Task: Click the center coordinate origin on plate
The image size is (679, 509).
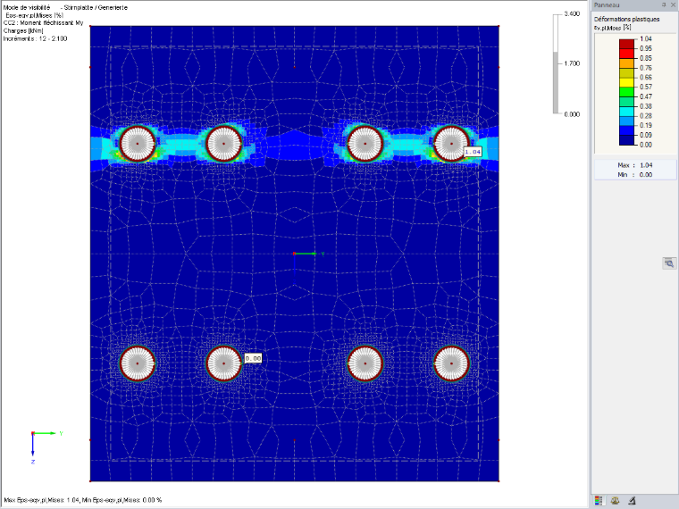Action: tap(295, 254)
